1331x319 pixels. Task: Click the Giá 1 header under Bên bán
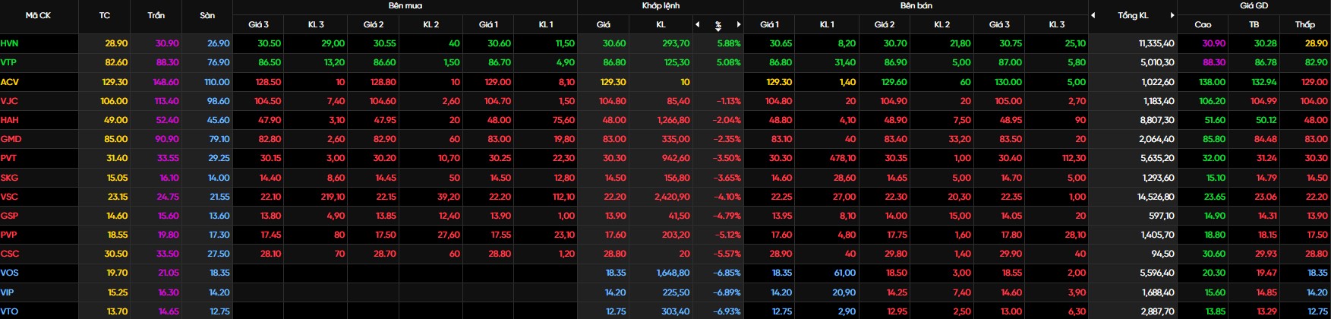point(769,24)
